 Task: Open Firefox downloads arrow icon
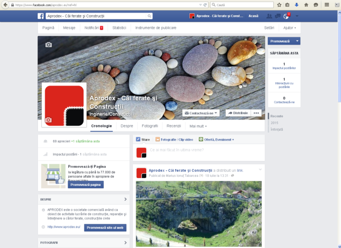(x=296, y=5)
